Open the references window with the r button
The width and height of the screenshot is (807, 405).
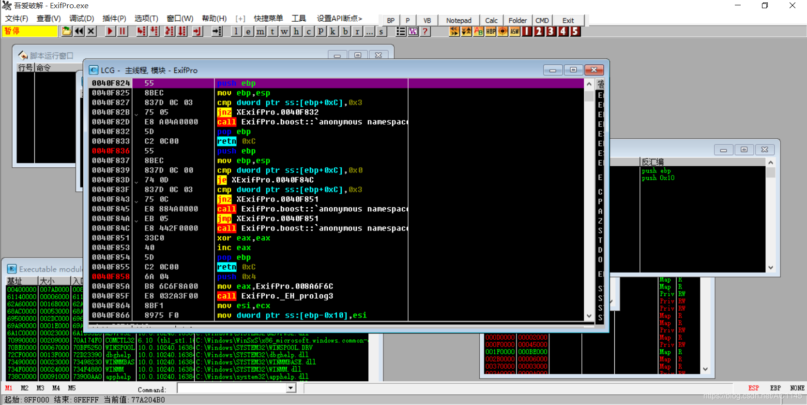click(357, 31)
